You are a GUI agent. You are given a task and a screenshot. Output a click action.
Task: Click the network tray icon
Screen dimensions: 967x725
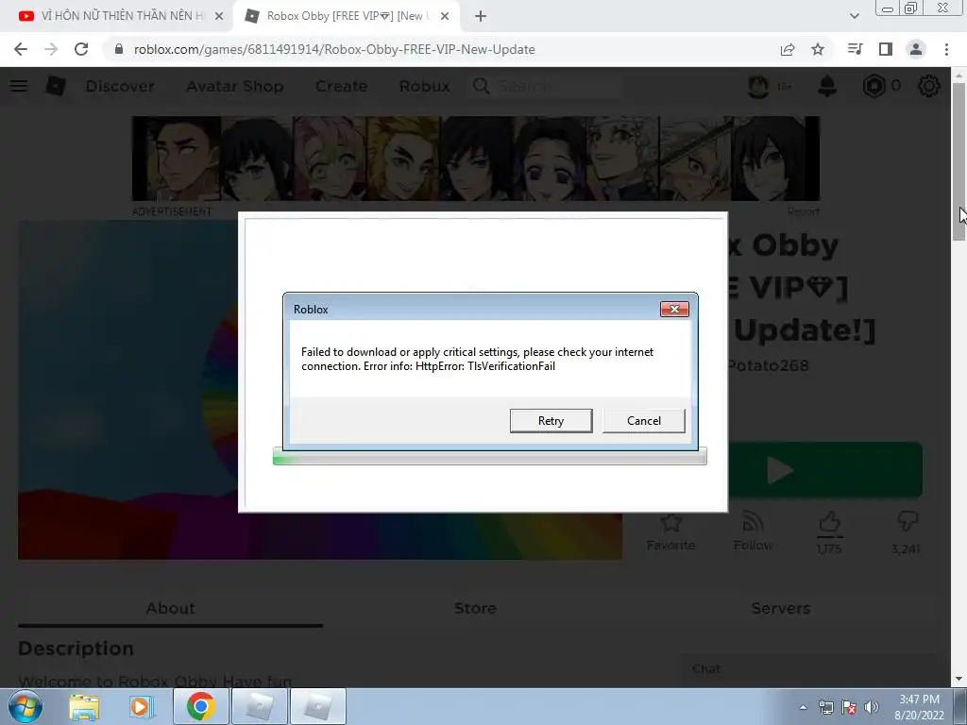coord(825,707)
